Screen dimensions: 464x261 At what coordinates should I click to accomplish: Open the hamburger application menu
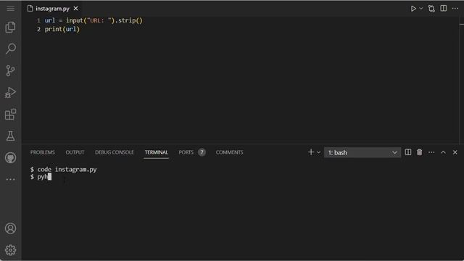[x=10, y=8]
